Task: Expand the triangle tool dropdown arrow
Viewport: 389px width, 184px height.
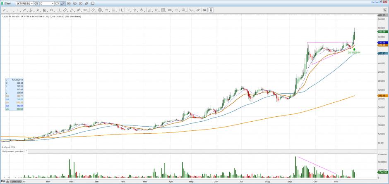Action: (74, 11)
